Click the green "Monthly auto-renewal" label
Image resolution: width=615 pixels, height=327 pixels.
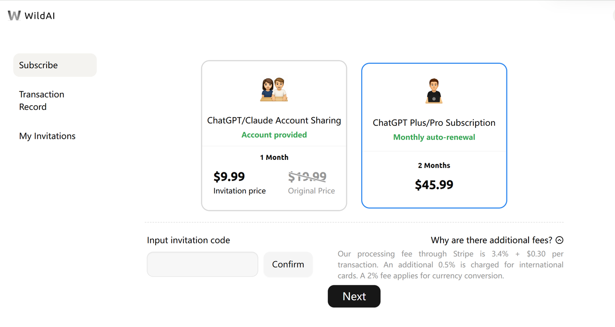click(x=434, y=137)
